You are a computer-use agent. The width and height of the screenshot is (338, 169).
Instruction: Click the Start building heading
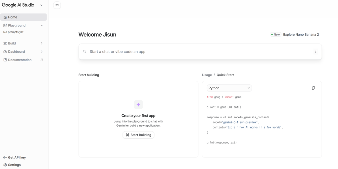[89, 75]
